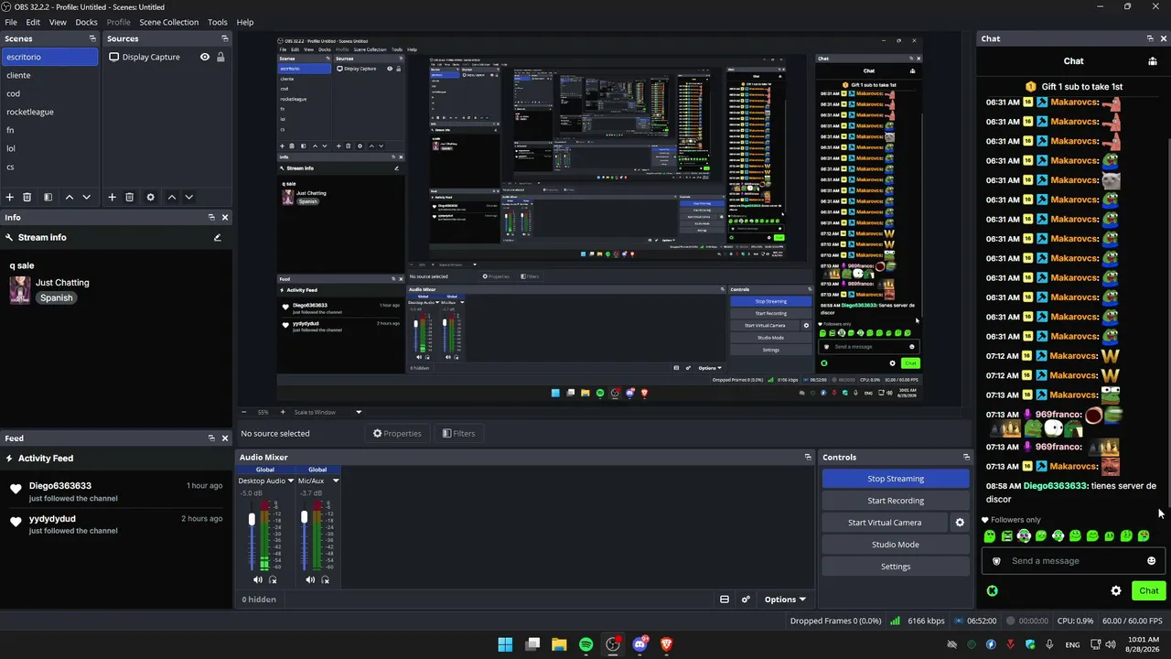Screen dimensions: 1171x659
Task: Float the Audio Mixer dock panel
Action: click(808, 457)
